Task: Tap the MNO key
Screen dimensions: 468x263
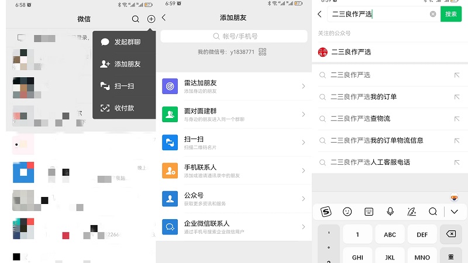Action: (422, 256)
